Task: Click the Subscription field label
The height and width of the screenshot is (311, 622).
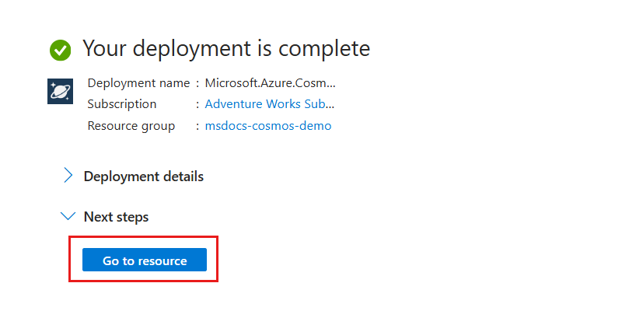Action: pyautogui.click(x=122, y=104)
